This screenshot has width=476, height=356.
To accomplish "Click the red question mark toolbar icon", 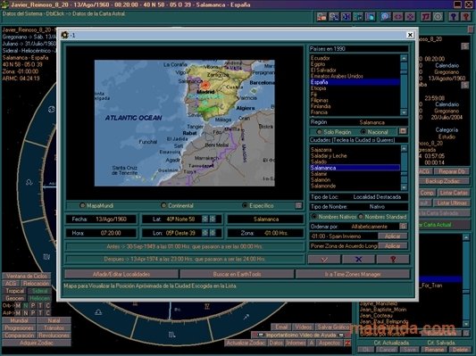I will (465, 17).
